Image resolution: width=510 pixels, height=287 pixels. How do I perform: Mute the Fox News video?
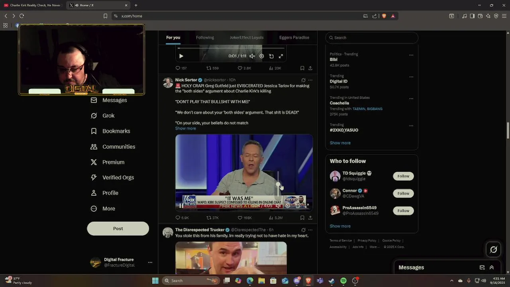(278, 206)
